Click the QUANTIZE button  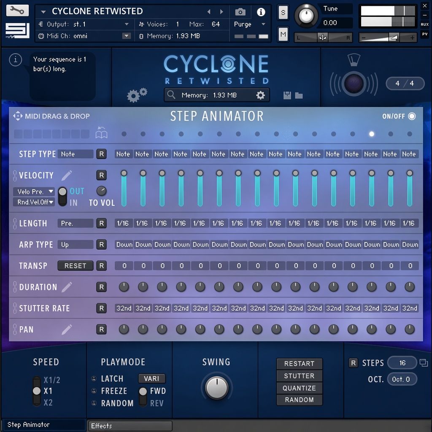299,388
